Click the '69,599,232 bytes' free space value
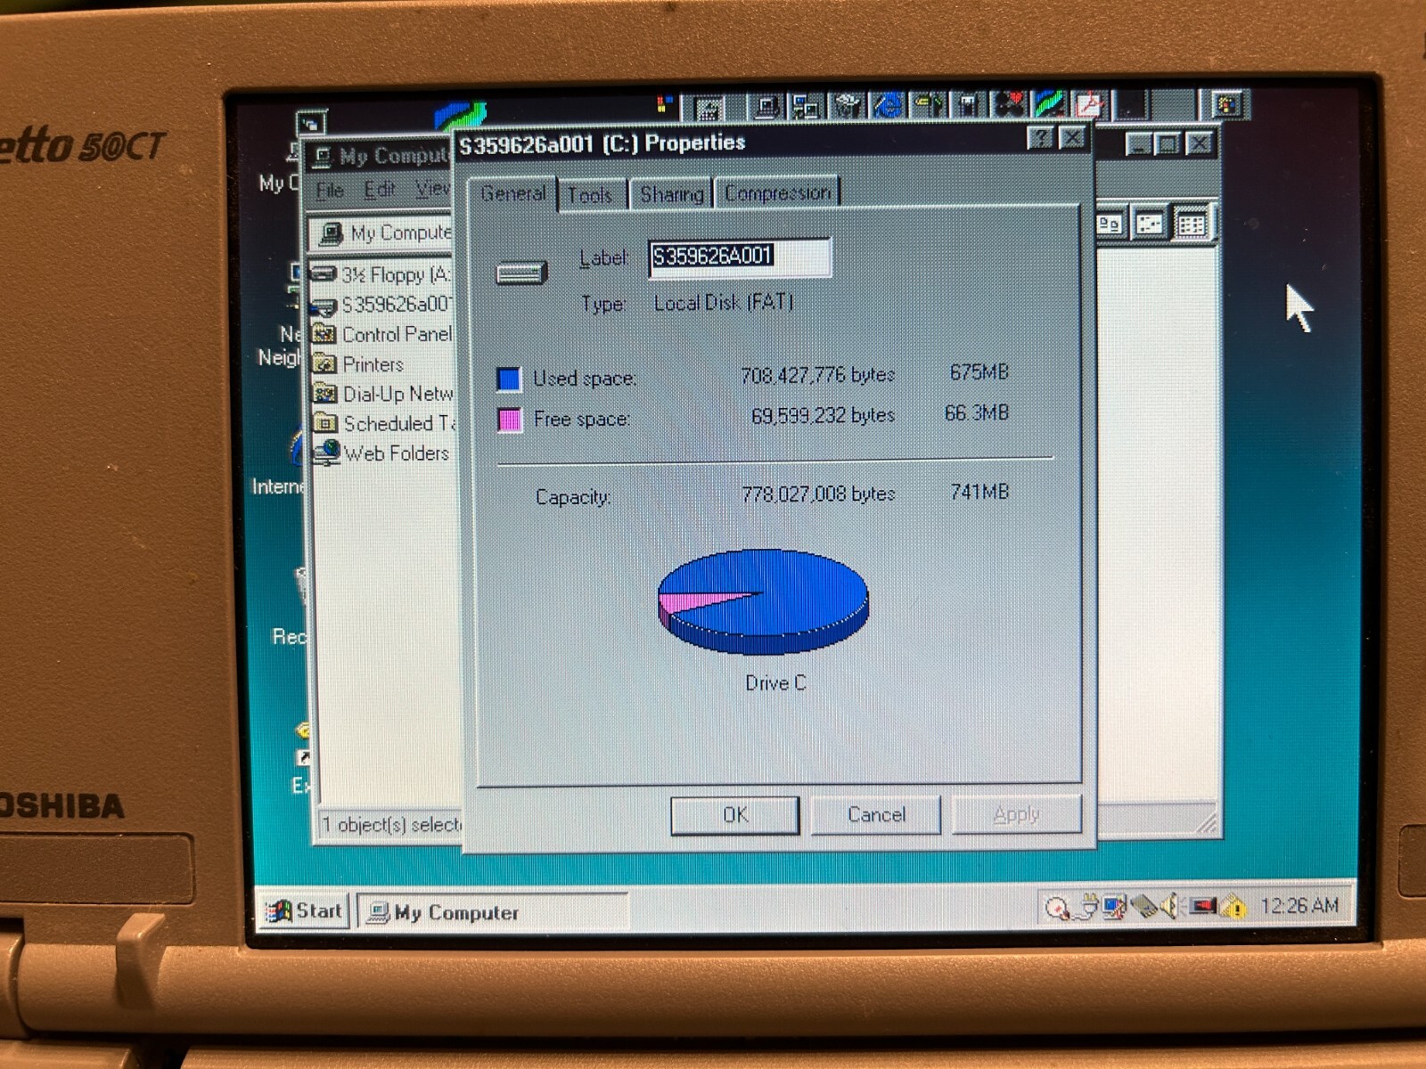Image resolution: width=1426 pixels, height=1069 pixels. click(x=823, y=415)
